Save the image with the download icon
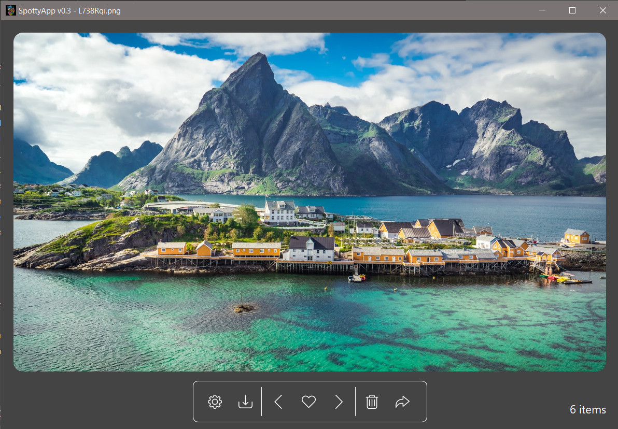Viewport: 618px width, 429px height. pos(245,402)
